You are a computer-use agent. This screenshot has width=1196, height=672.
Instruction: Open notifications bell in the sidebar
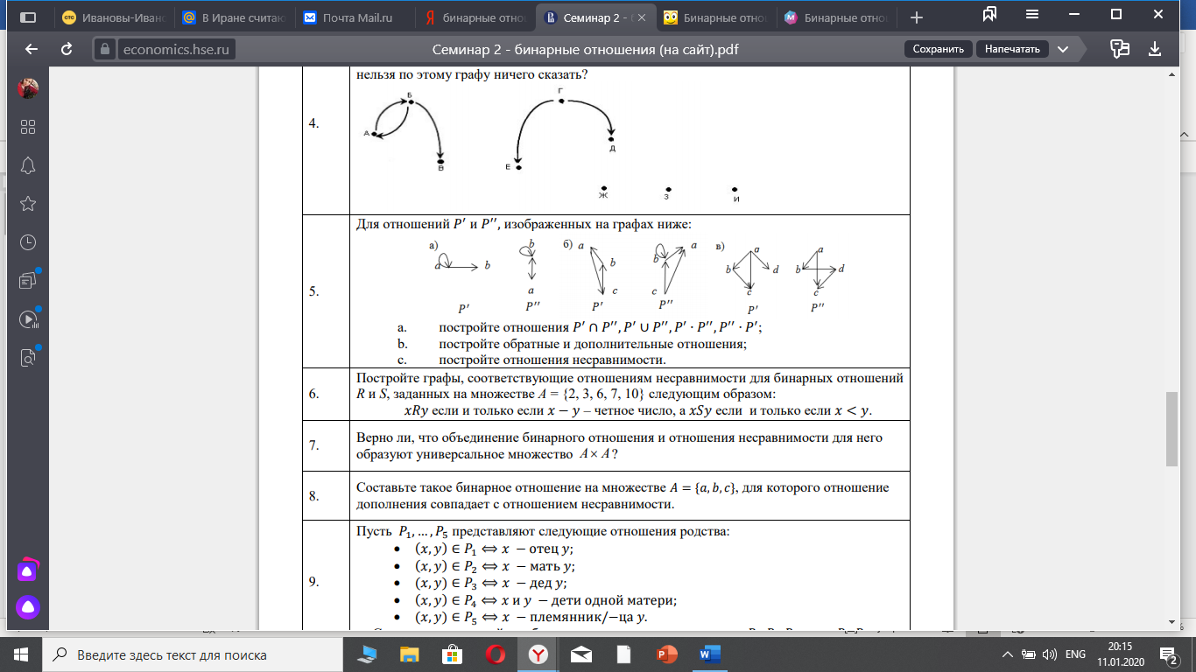(28, 165)
